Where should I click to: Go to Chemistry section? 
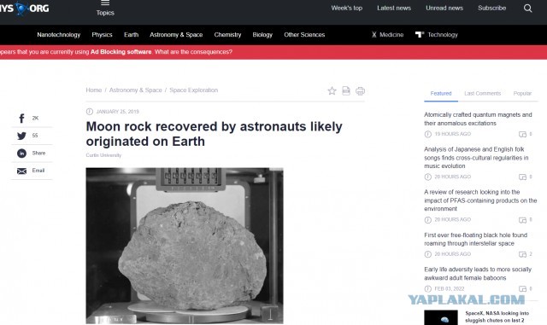coord(227,34)
